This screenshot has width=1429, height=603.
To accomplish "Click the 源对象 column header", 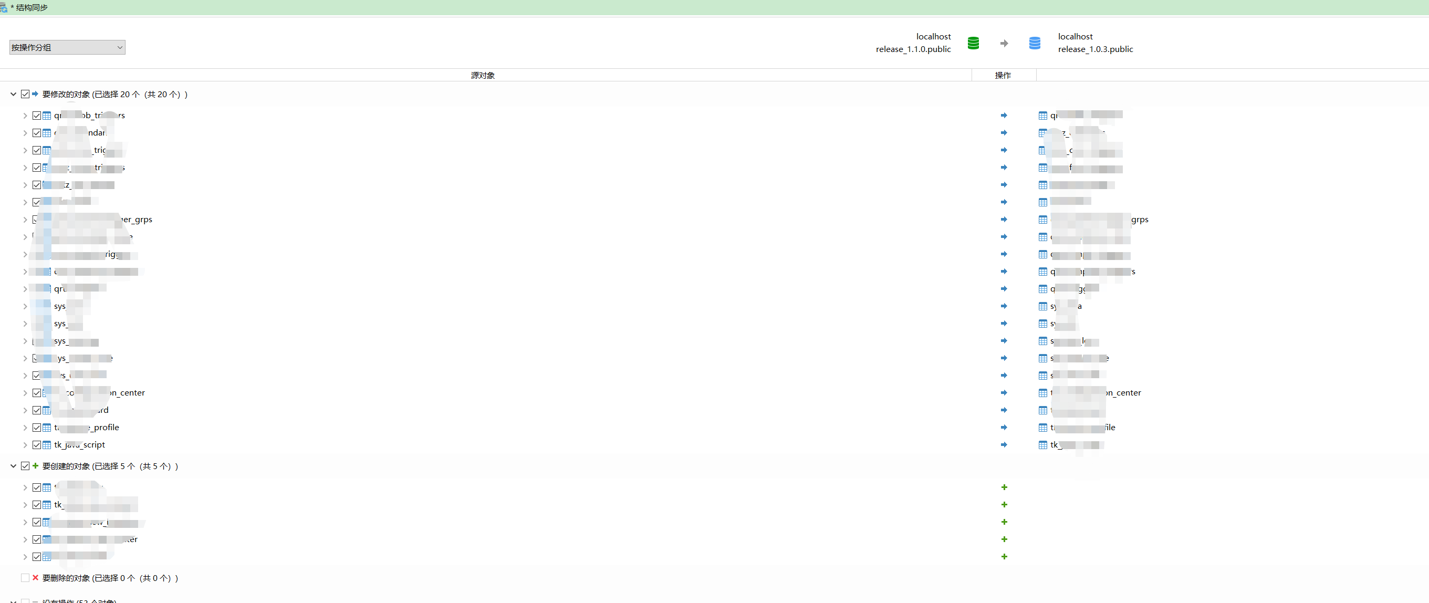I will 483,75.
